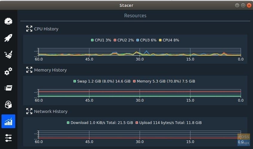Click the network history graph area
This screenshot has height=149, width=253.
[x=139, y=134]
